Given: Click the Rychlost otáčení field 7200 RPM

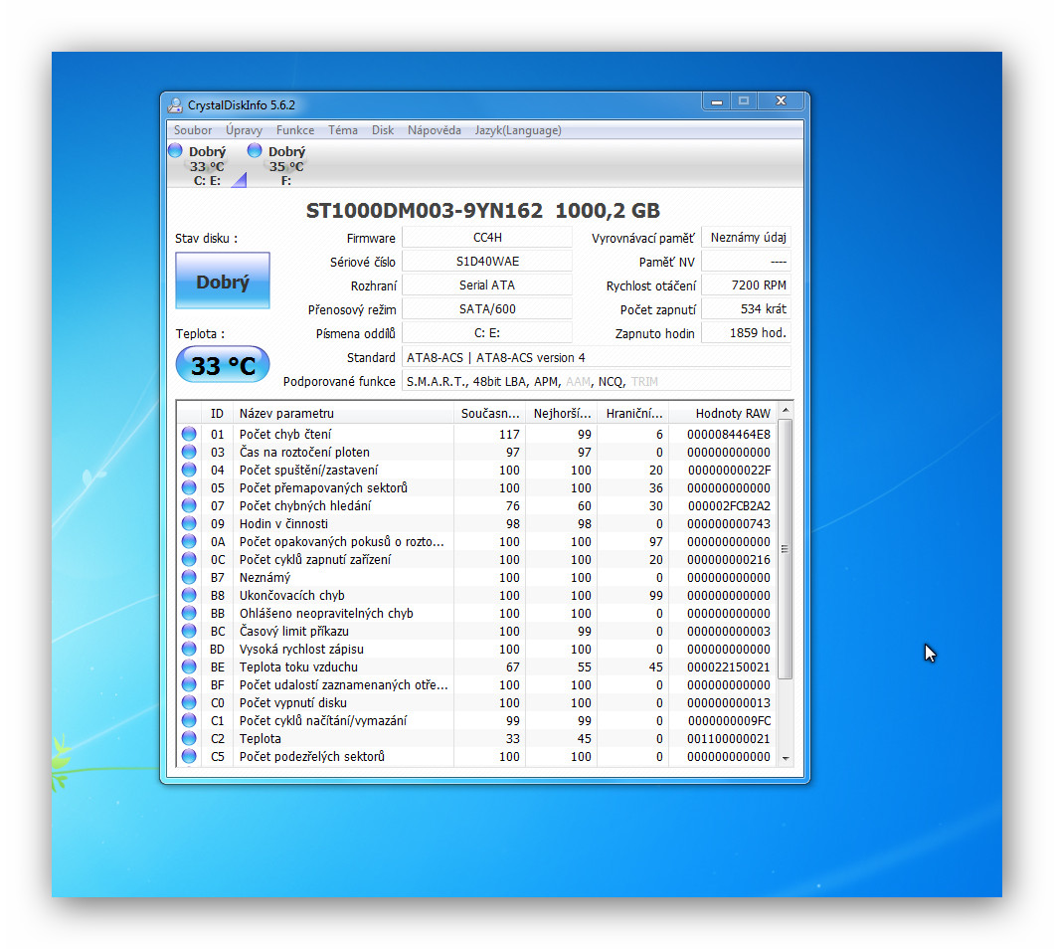Looking at the screenshot, I should coord(746,285).
